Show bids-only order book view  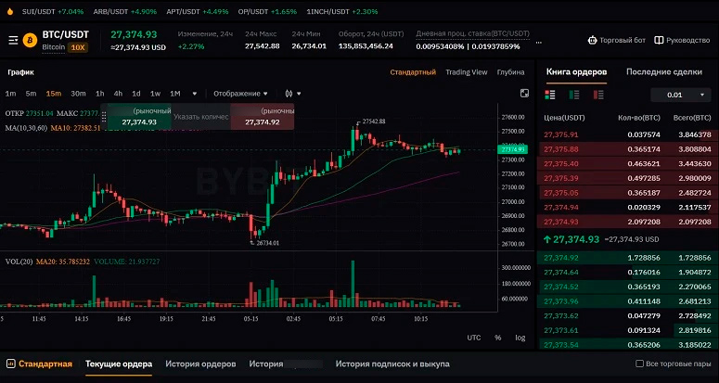[574, 94]
